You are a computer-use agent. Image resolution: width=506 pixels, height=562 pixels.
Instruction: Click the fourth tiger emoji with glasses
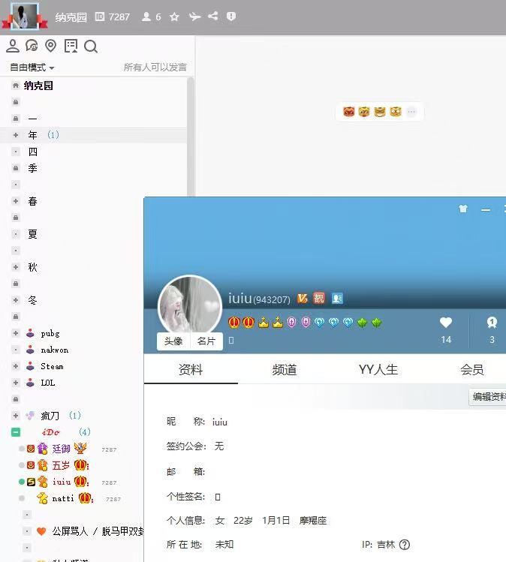click(396, 112)
